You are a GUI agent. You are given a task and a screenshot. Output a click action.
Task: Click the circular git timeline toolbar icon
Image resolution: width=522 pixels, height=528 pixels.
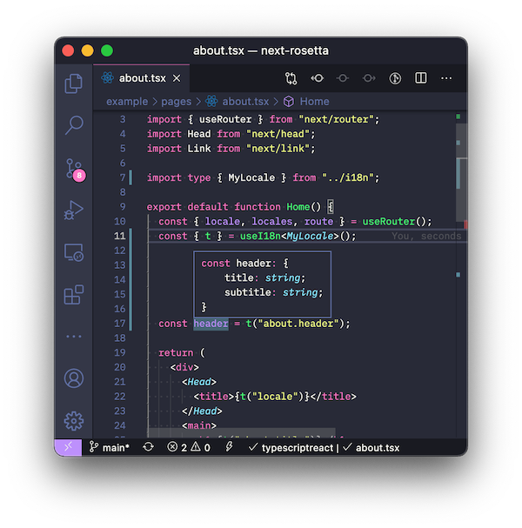[x=395, y=78]
